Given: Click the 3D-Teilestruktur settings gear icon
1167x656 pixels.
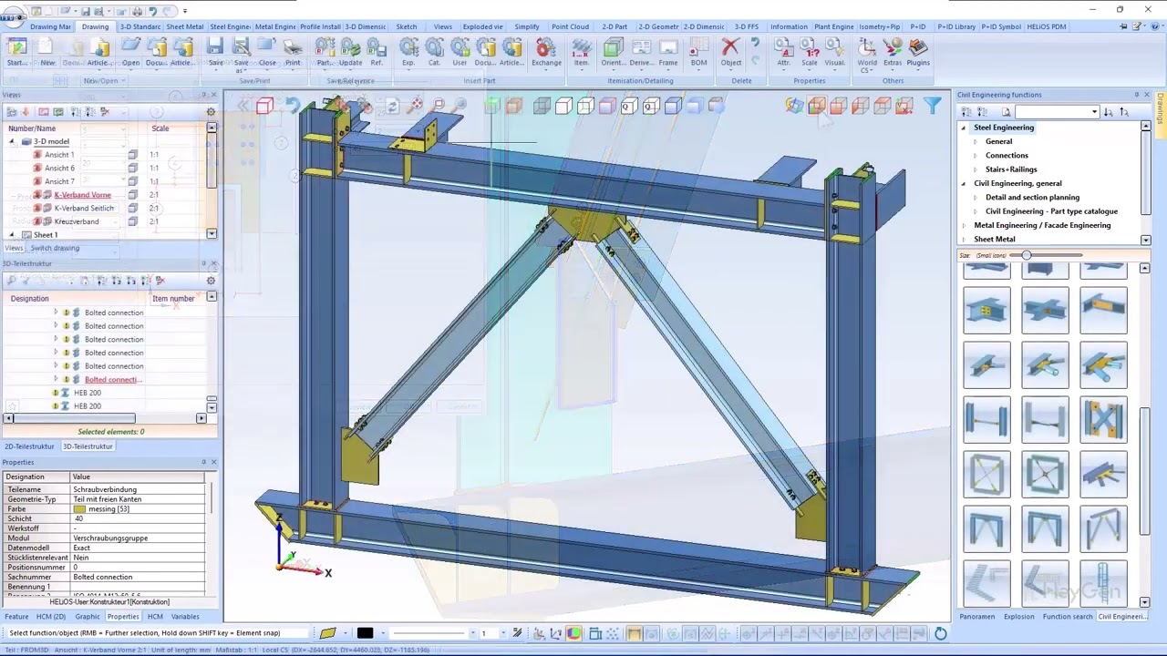Looking at the screenshot, I should pos(211,281).
